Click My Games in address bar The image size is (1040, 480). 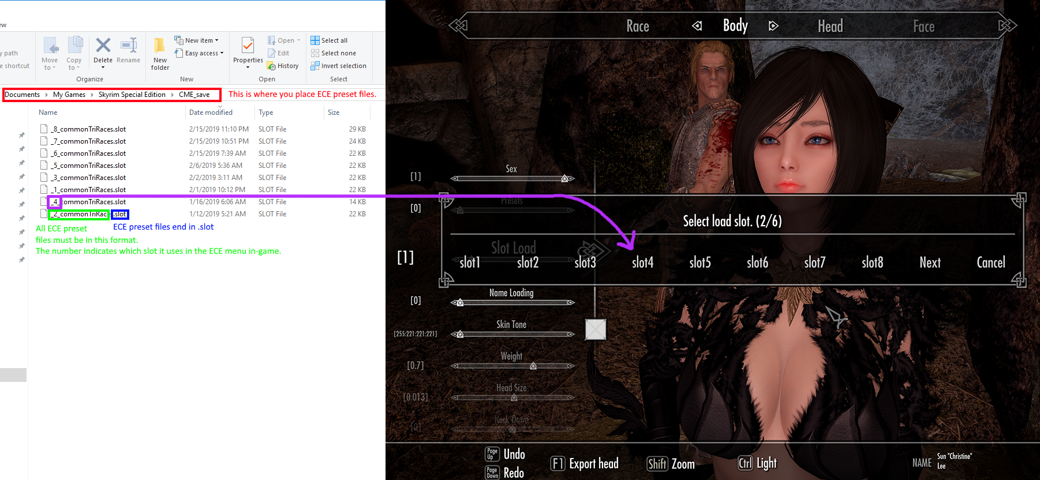[69, 95]
